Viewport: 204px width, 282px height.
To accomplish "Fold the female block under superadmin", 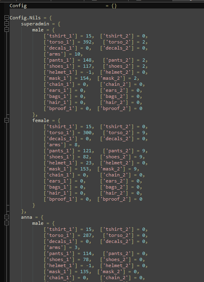I will click(6, 120).
